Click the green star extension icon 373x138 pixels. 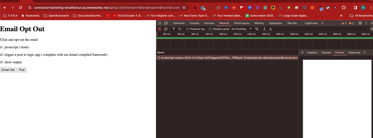pos(289,8)
